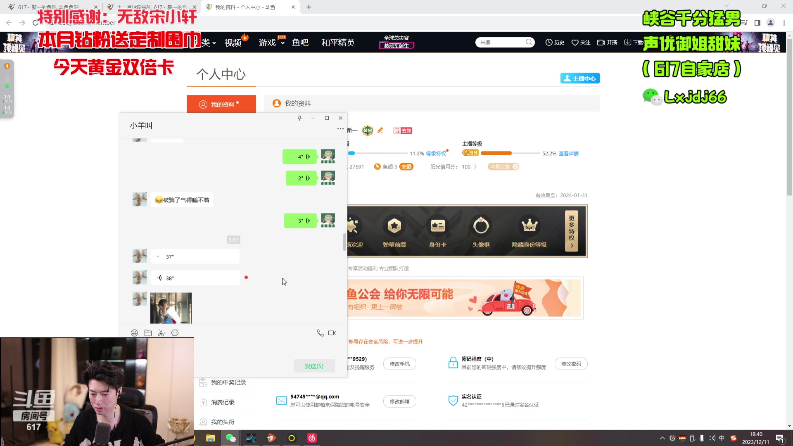This screenshot has width=793, height=446.
Task: Open emoji picker in WeChat chat
Action: [134, 333]
